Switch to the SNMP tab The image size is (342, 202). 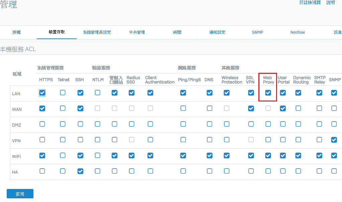257,32
